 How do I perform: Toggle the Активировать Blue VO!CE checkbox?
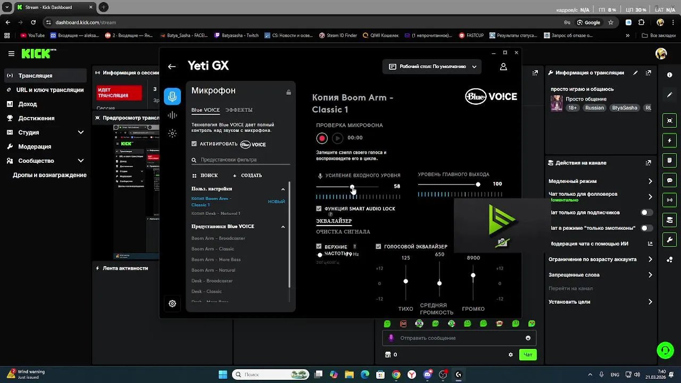click(194, 144)
